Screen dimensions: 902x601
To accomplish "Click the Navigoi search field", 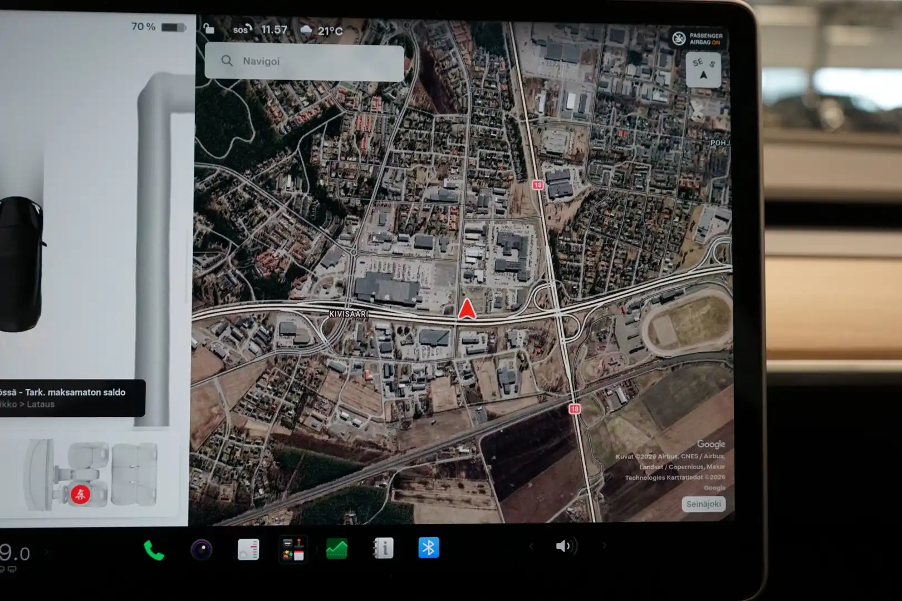I will coord(304,62).
